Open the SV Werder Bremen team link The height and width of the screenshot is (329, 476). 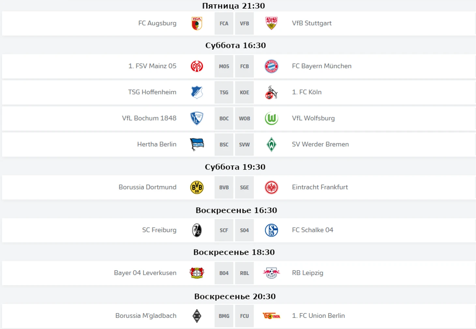[x=320, y=144]
